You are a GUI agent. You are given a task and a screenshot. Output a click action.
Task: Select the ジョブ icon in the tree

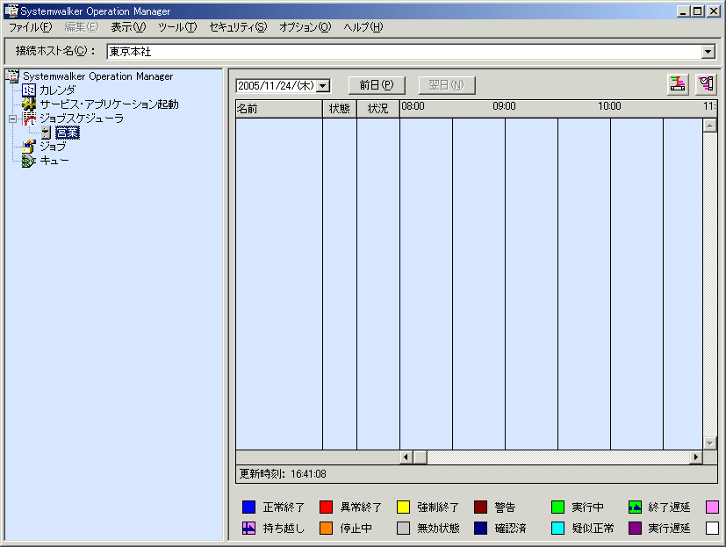29,147
